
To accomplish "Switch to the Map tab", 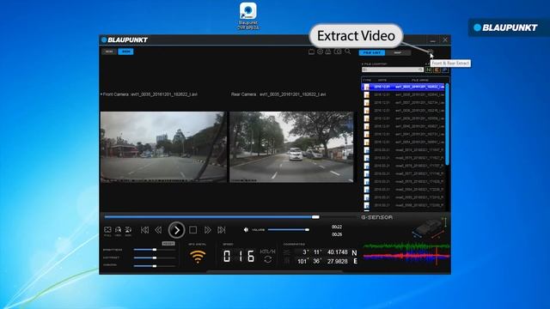I will [398, 52].
